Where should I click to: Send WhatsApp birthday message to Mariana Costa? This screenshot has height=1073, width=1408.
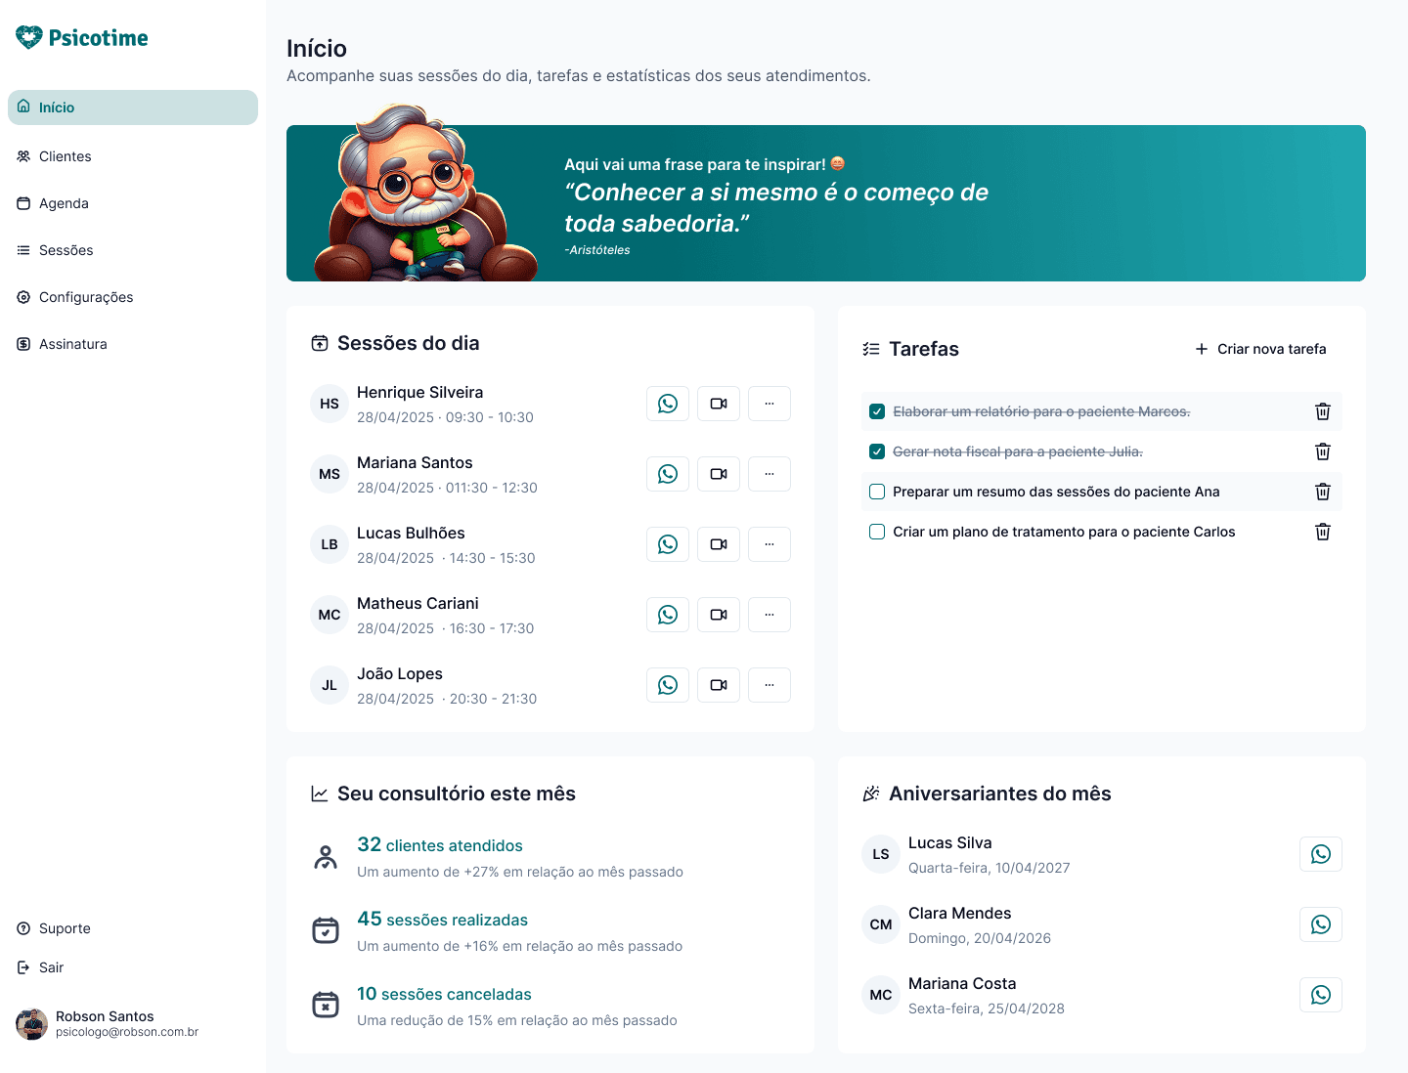pos(1321,995)
